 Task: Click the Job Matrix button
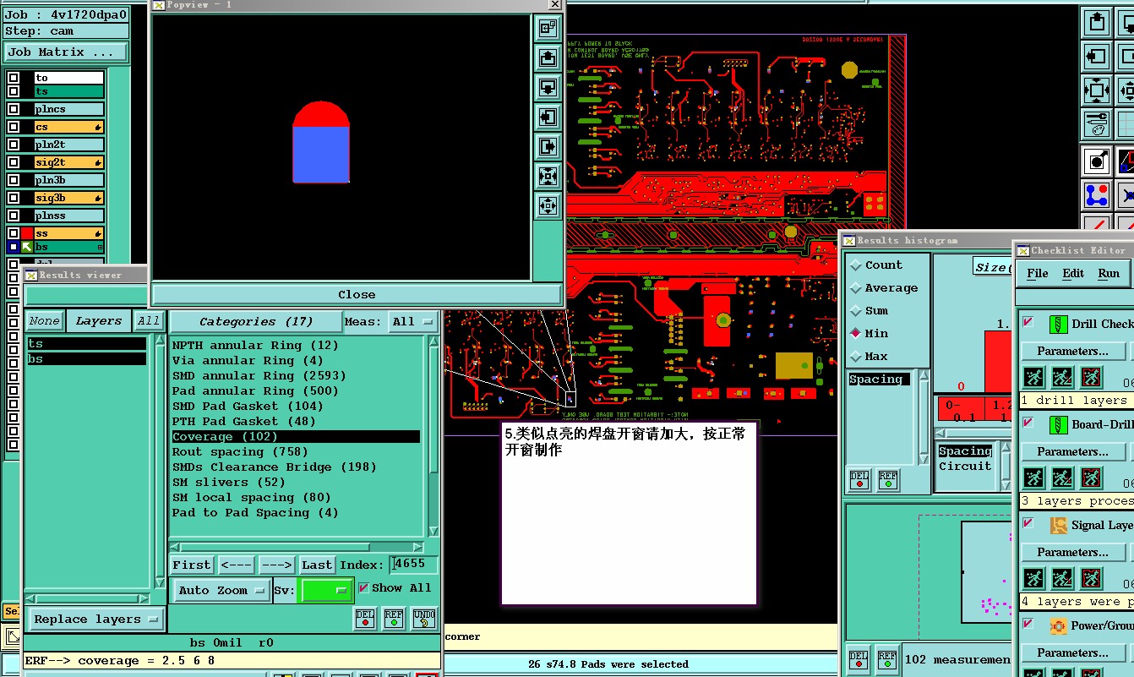[x=66, y=52]
